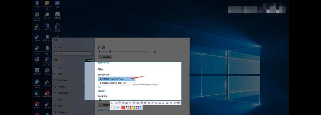321x115 pixels.
Task: Start screen recording from screenshot toolbar
Action: (156, 103)
